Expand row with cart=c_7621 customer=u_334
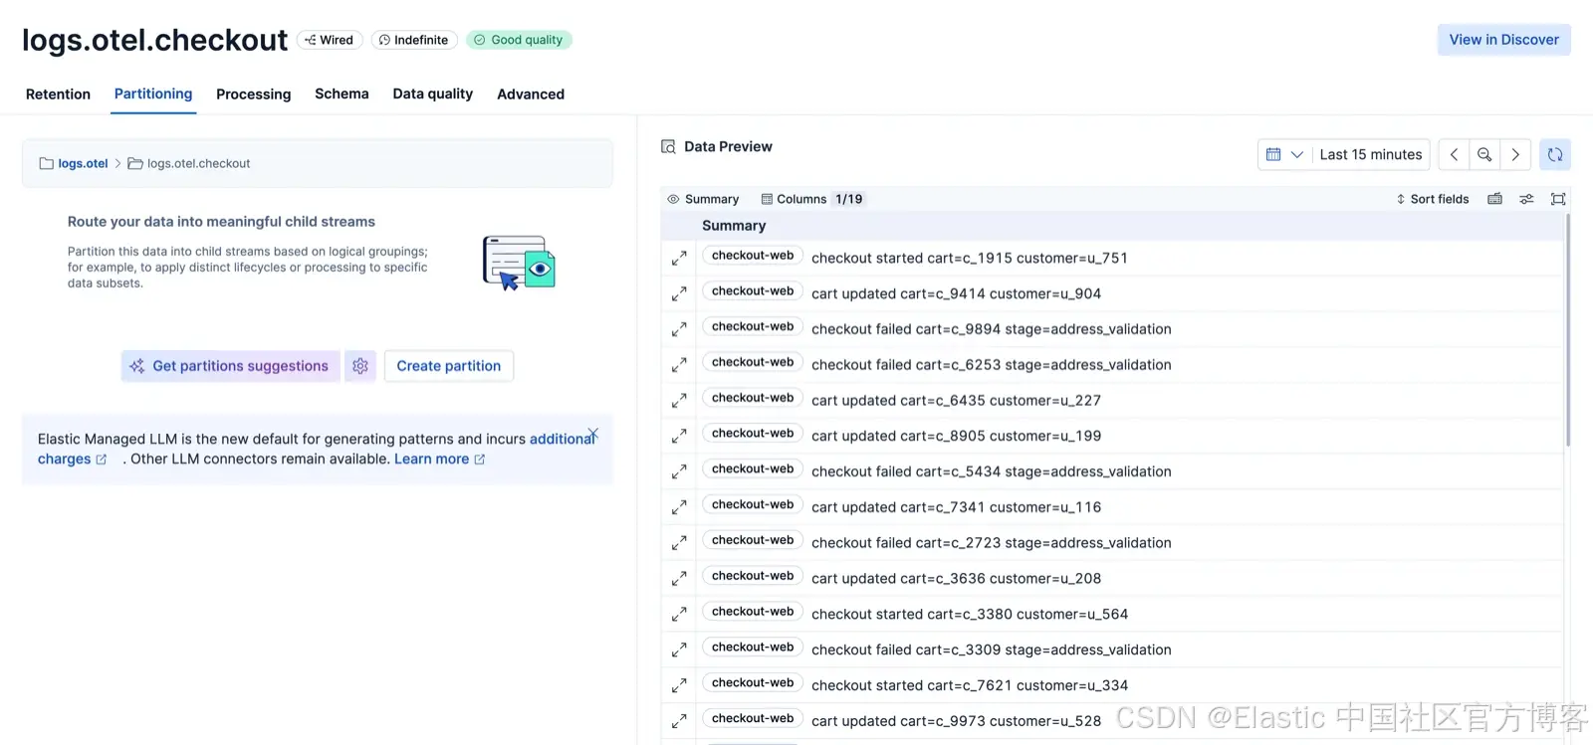 click(x=679, y=685)
